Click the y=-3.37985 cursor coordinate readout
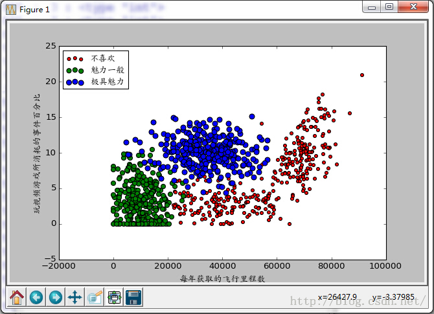Screen dimensions: 434x314 [393, 297]
